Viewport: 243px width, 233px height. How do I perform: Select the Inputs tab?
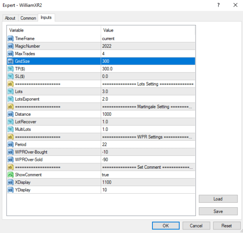[46, 18]
